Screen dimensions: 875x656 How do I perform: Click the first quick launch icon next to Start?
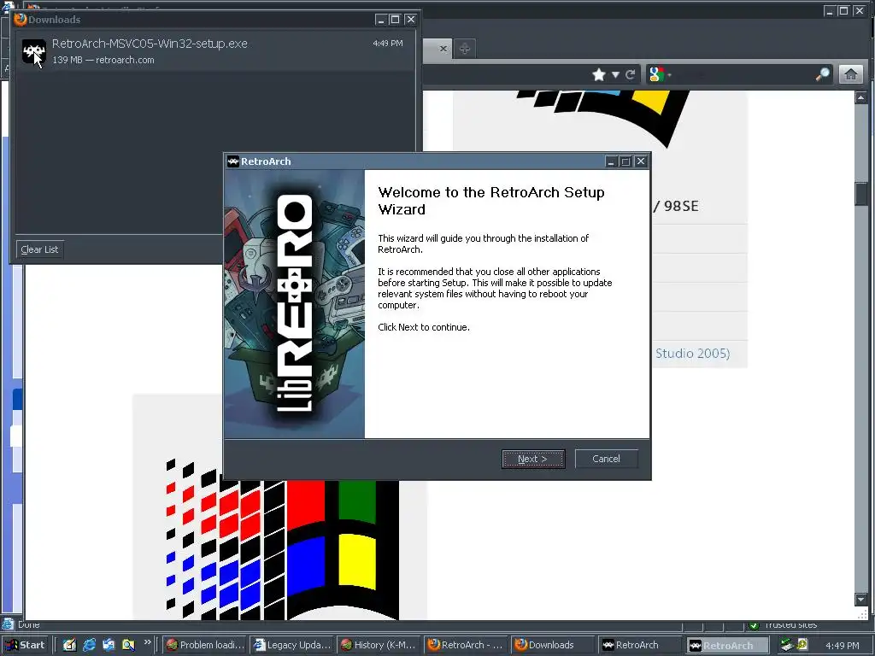point(69,645)
